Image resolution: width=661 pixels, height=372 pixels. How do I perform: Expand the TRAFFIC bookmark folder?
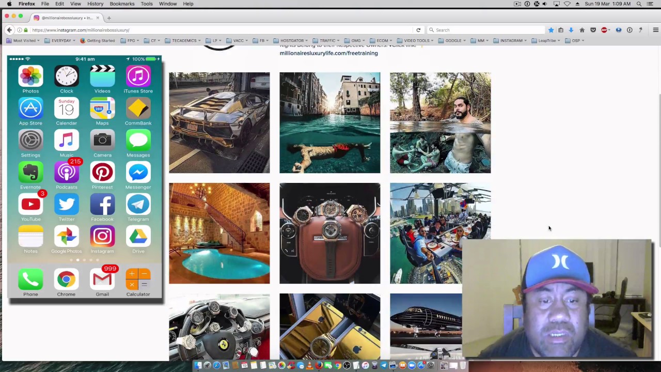coord(328,41)
